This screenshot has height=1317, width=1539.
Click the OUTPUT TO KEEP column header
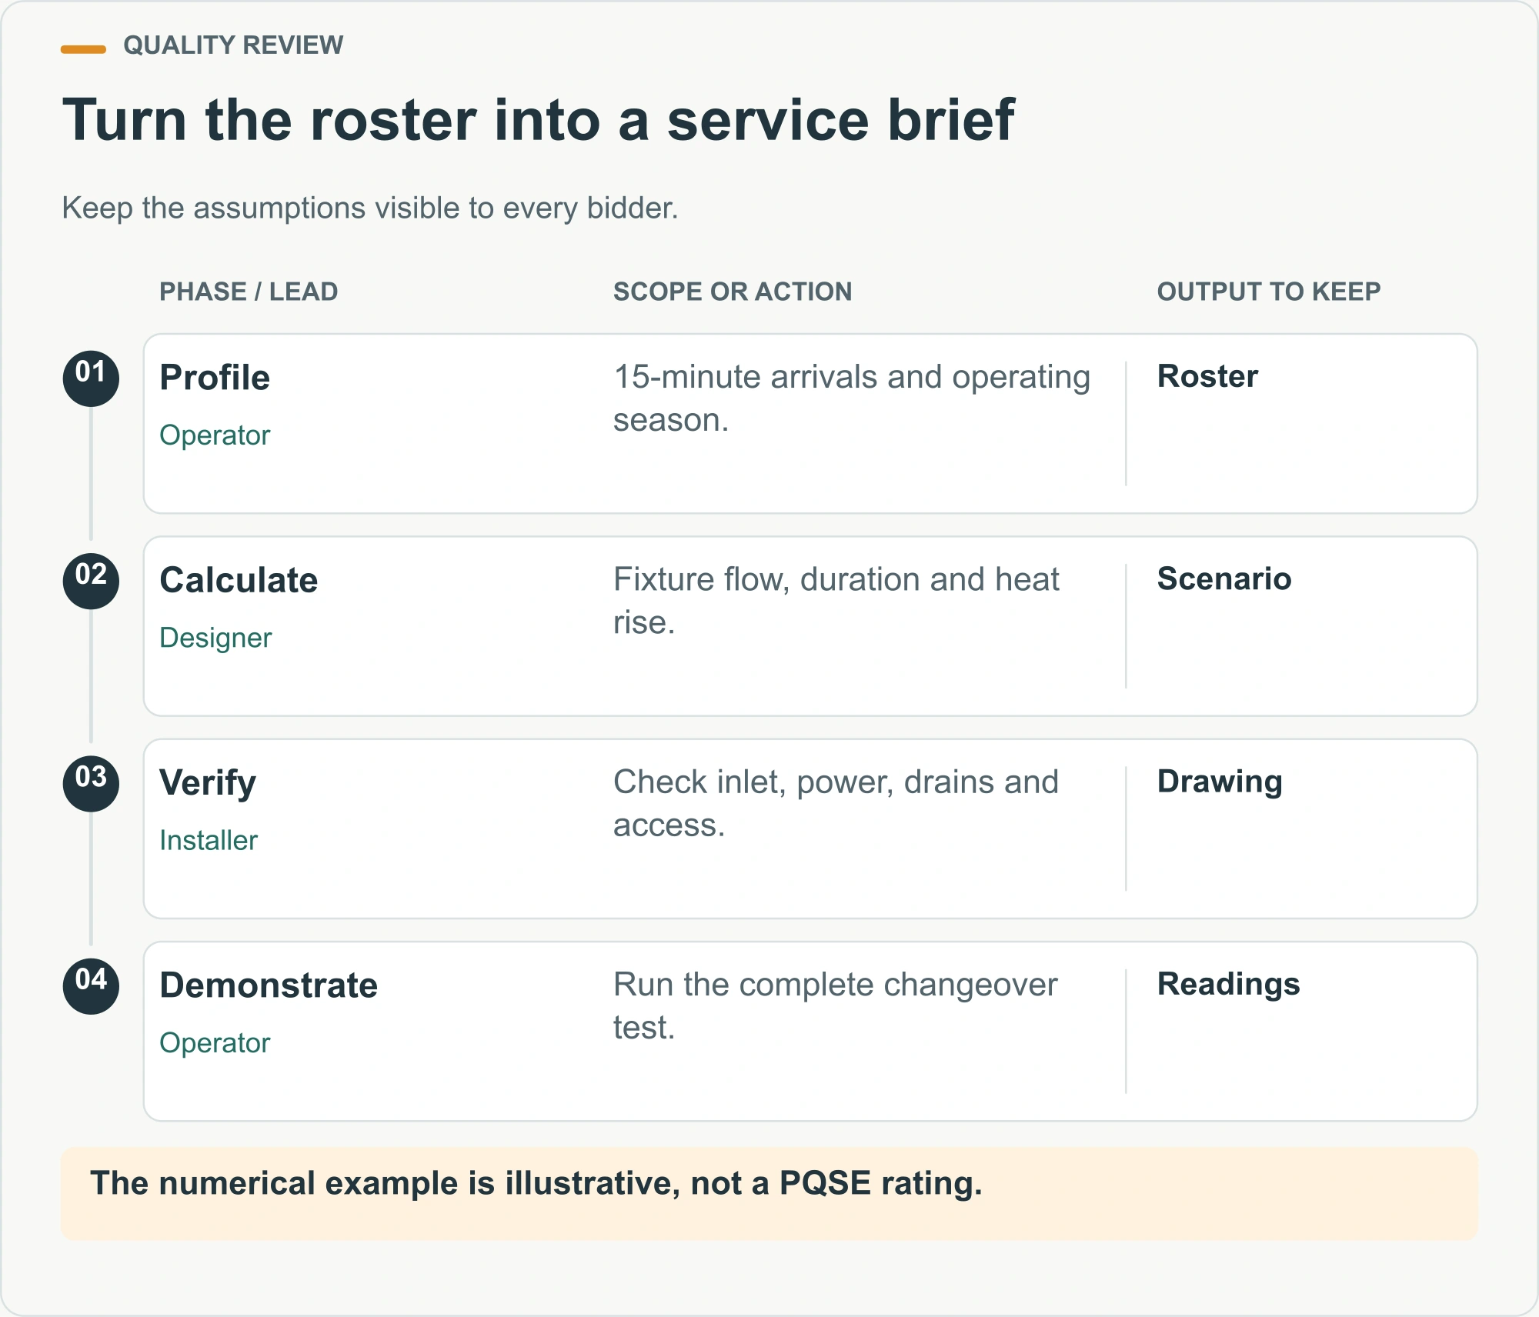(x=1269, y=292)
